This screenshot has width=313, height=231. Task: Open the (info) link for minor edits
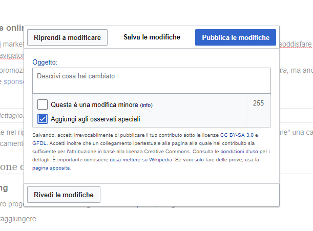(147, 105)
